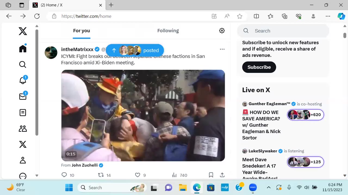Open Gunther Eagleman live space listeners
This screenshot has width=348, height=195.
306,115
